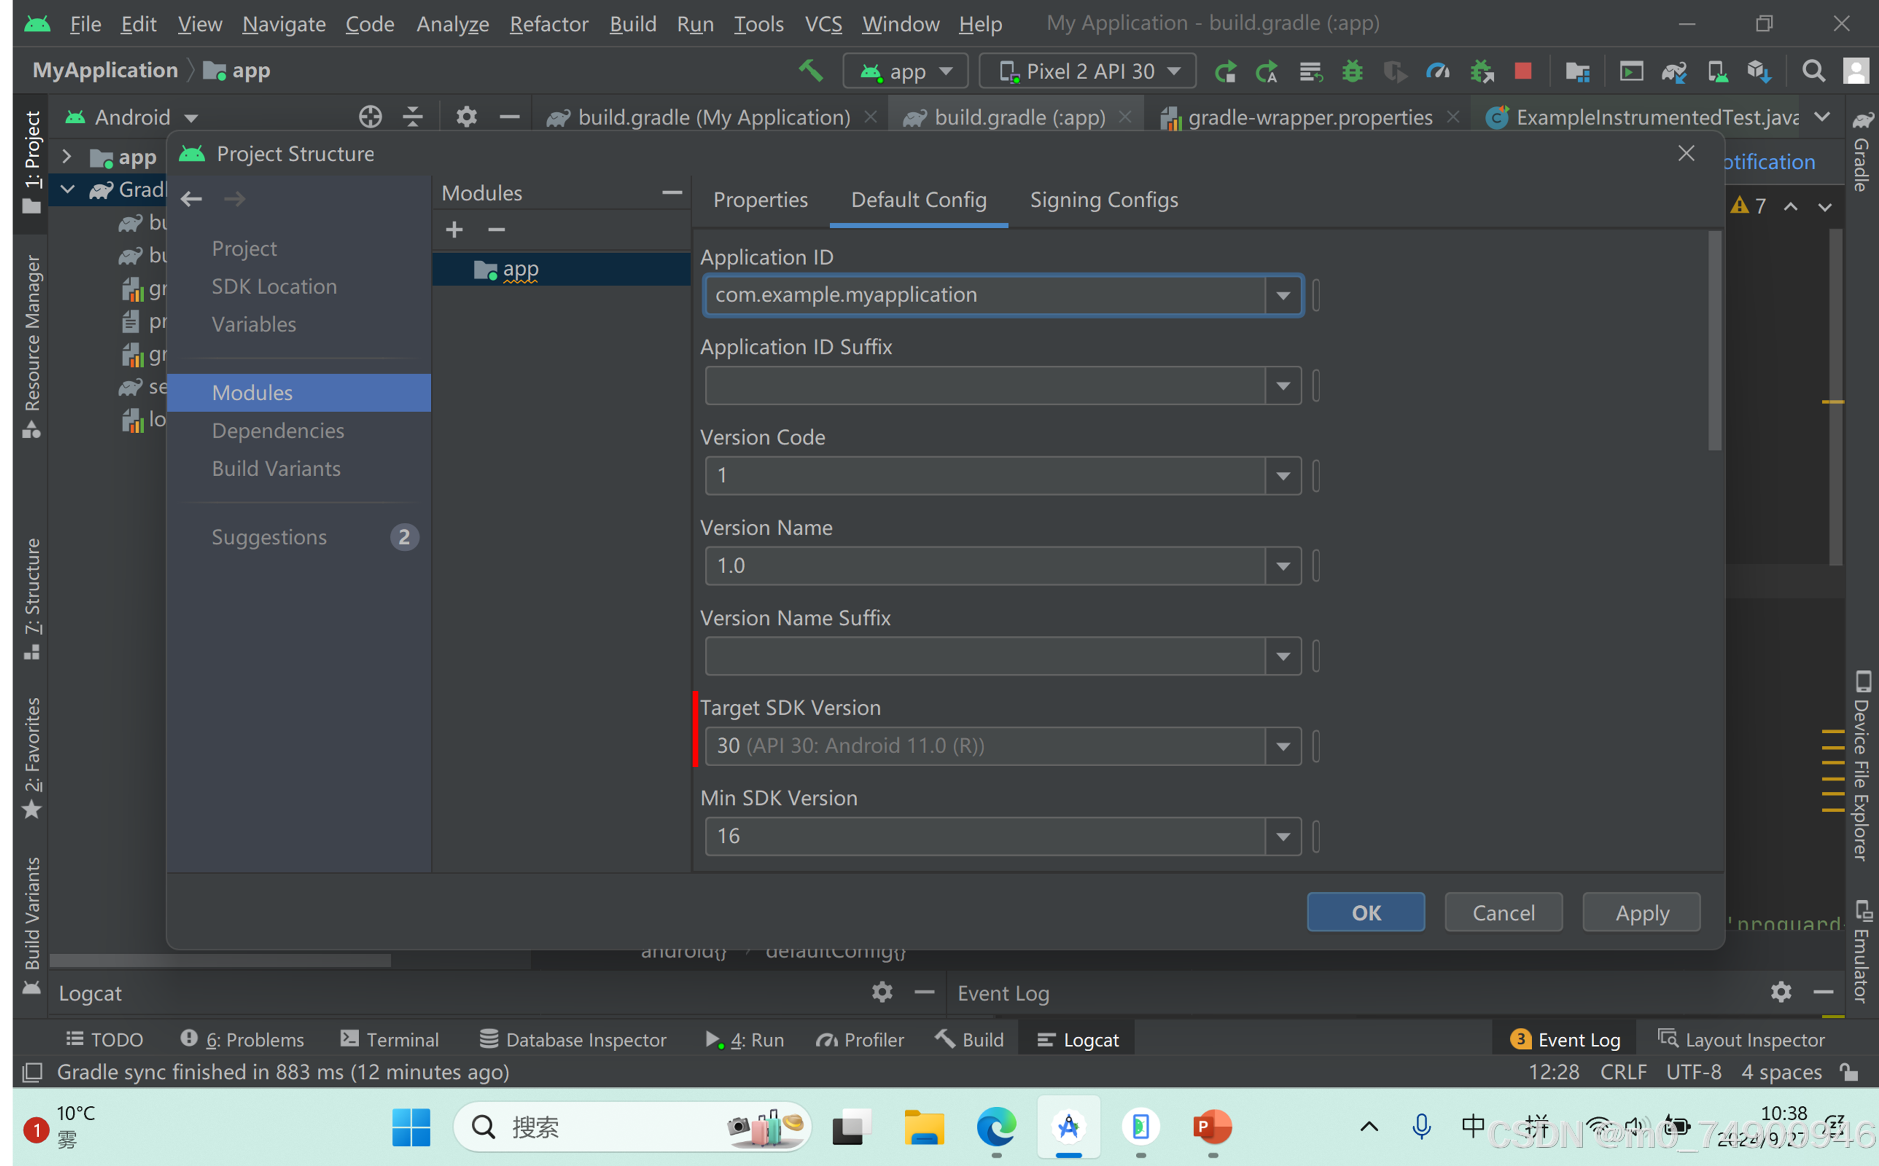
Task: Open the Build menu
Action: (633, 24)
